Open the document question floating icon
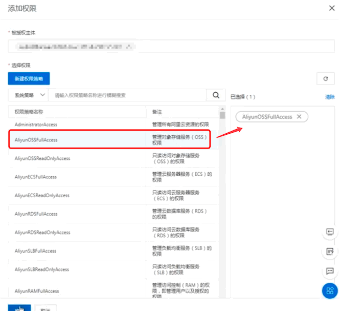The height and width of the screenshot is (311, 340). click(x=330, y=252)
